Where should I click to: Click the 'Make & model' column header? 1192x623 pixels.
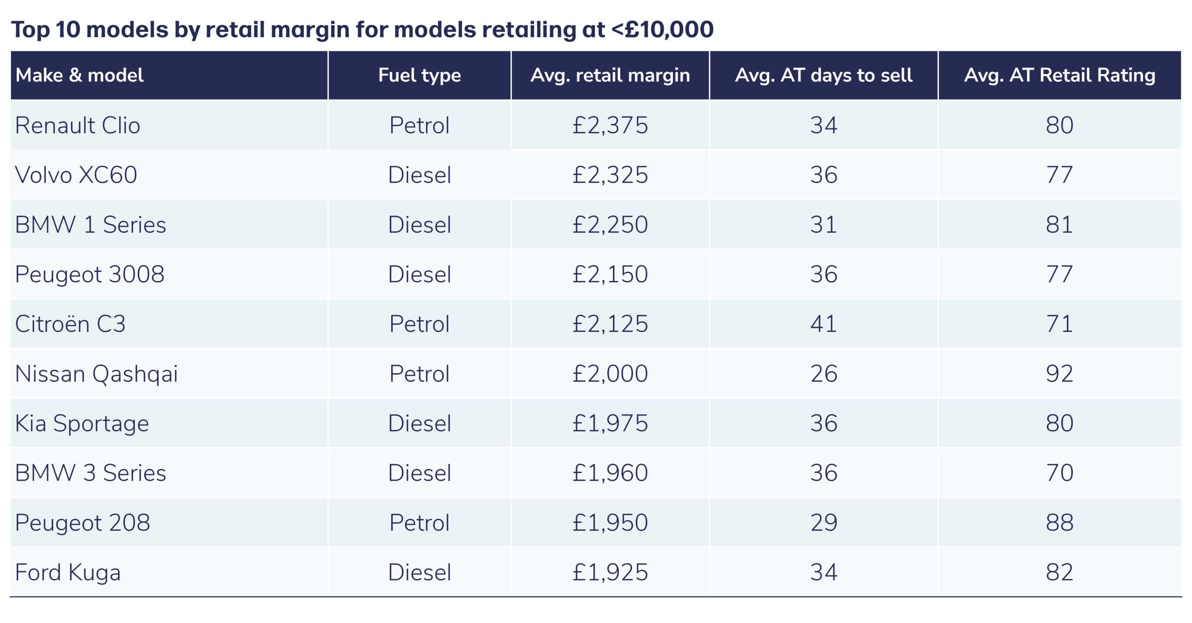click(80, 75)
